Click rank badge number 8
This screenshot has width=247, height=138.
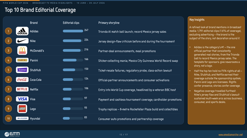(9, 99)
